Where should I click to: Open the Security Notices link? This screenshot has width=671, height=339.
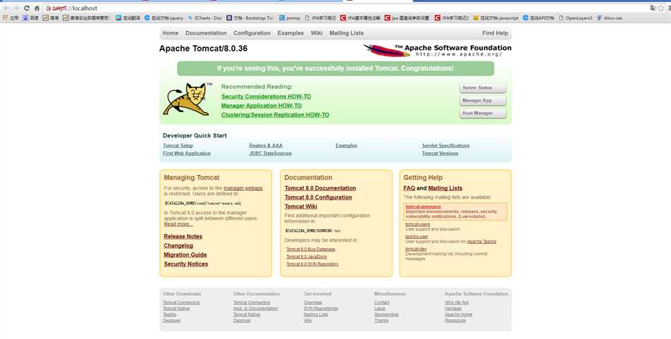point(186,264)
